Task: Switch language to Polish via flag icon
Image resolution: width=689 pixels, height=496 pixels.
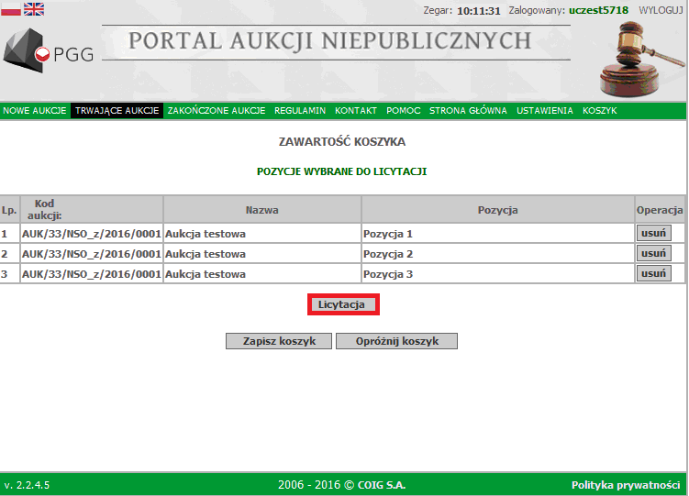Action: (10, 9)
